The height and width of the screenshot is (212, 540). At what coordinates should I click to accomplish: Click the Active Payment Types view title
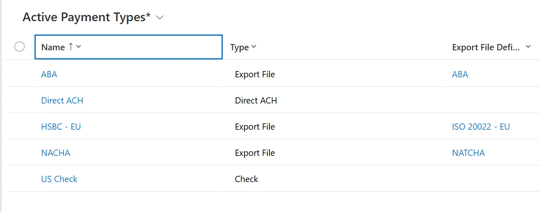[x=86, y=17]
